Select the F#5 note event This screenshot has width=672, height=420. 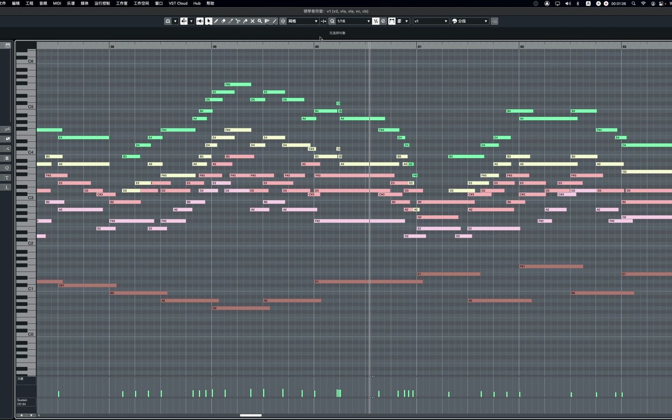tap(238, 84)
